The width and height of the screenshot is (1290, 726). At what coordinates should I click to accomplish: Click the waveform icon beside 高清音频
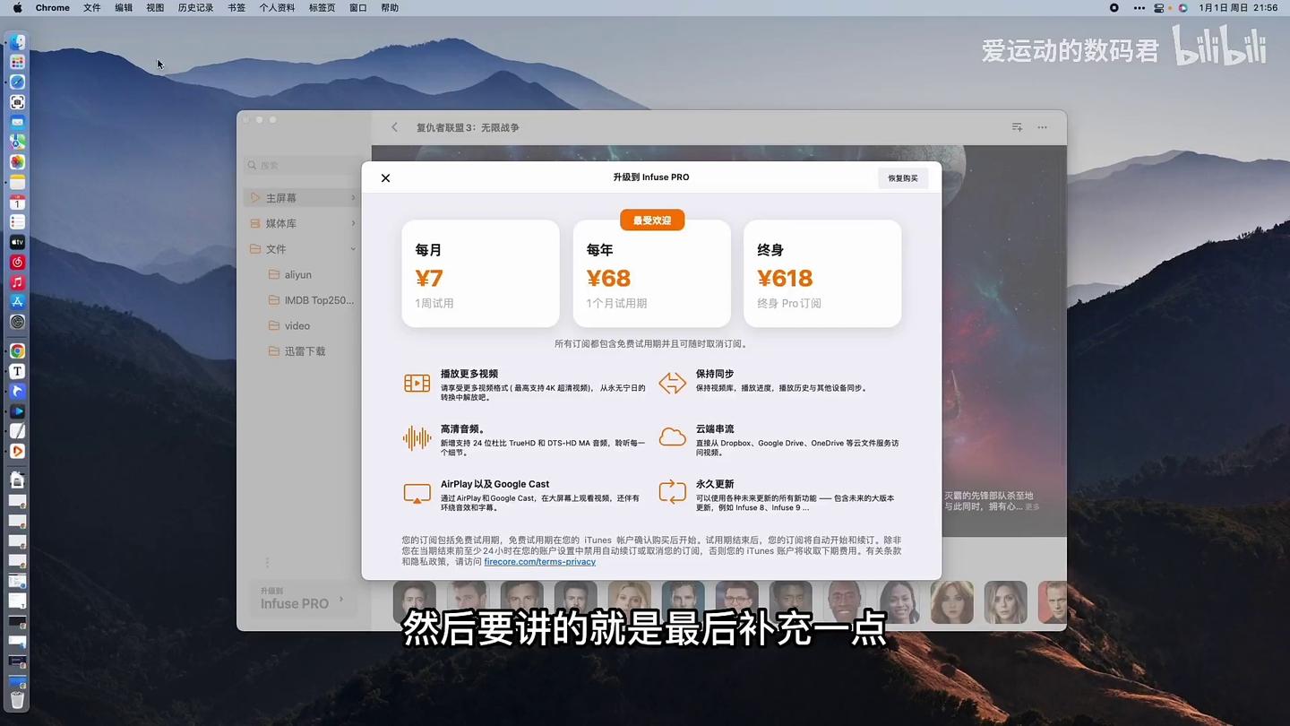417,438
